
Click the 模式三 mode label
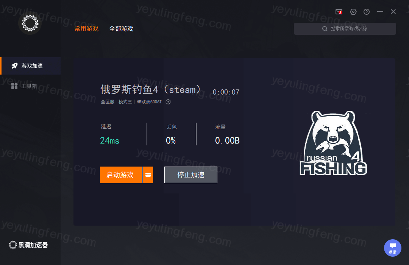[x=125, y=102]
